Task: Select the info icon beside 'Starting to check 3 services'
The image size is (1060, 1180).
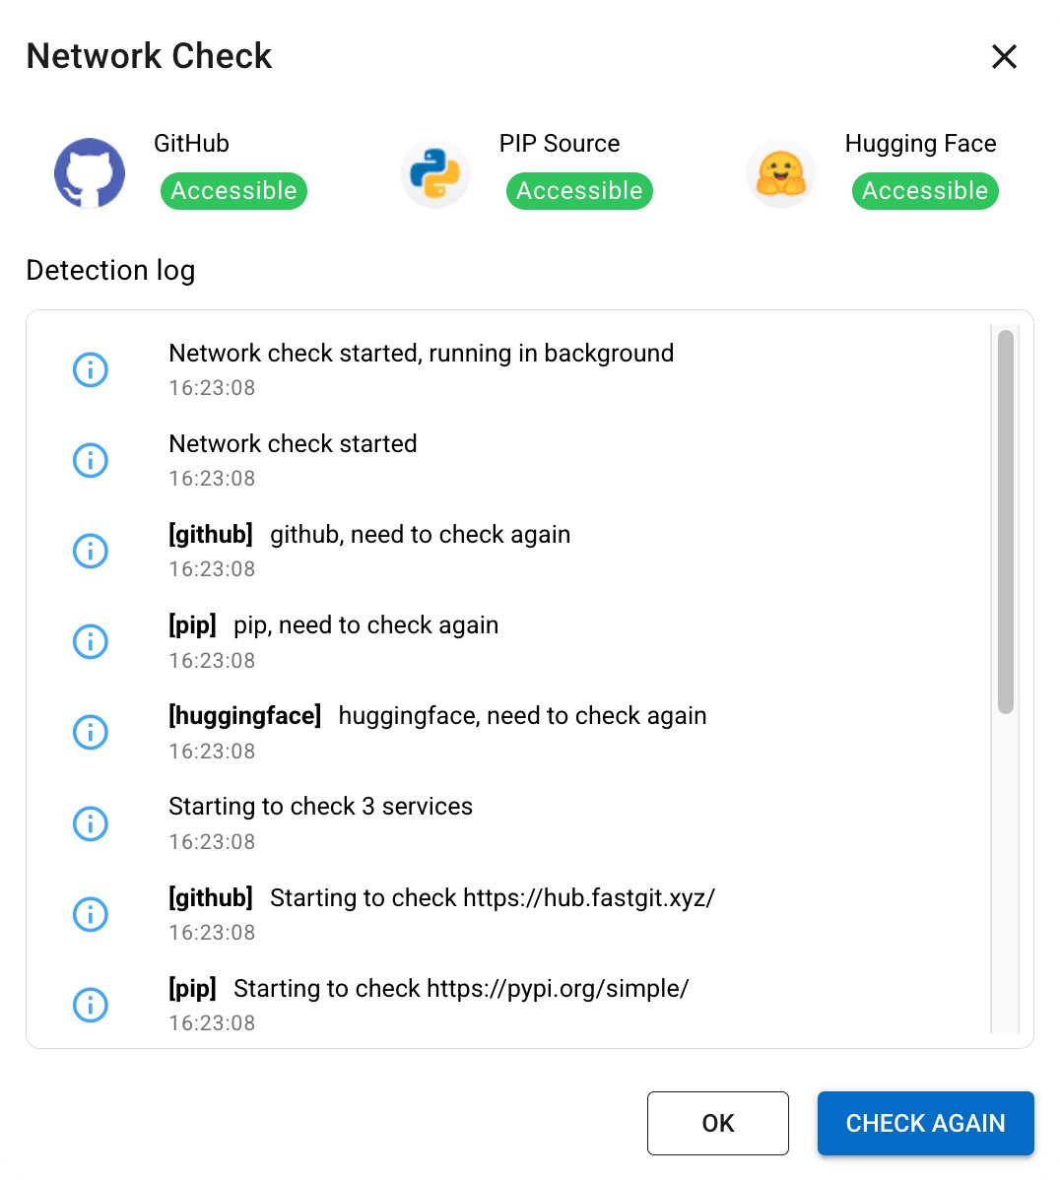Action: (90, 823)
